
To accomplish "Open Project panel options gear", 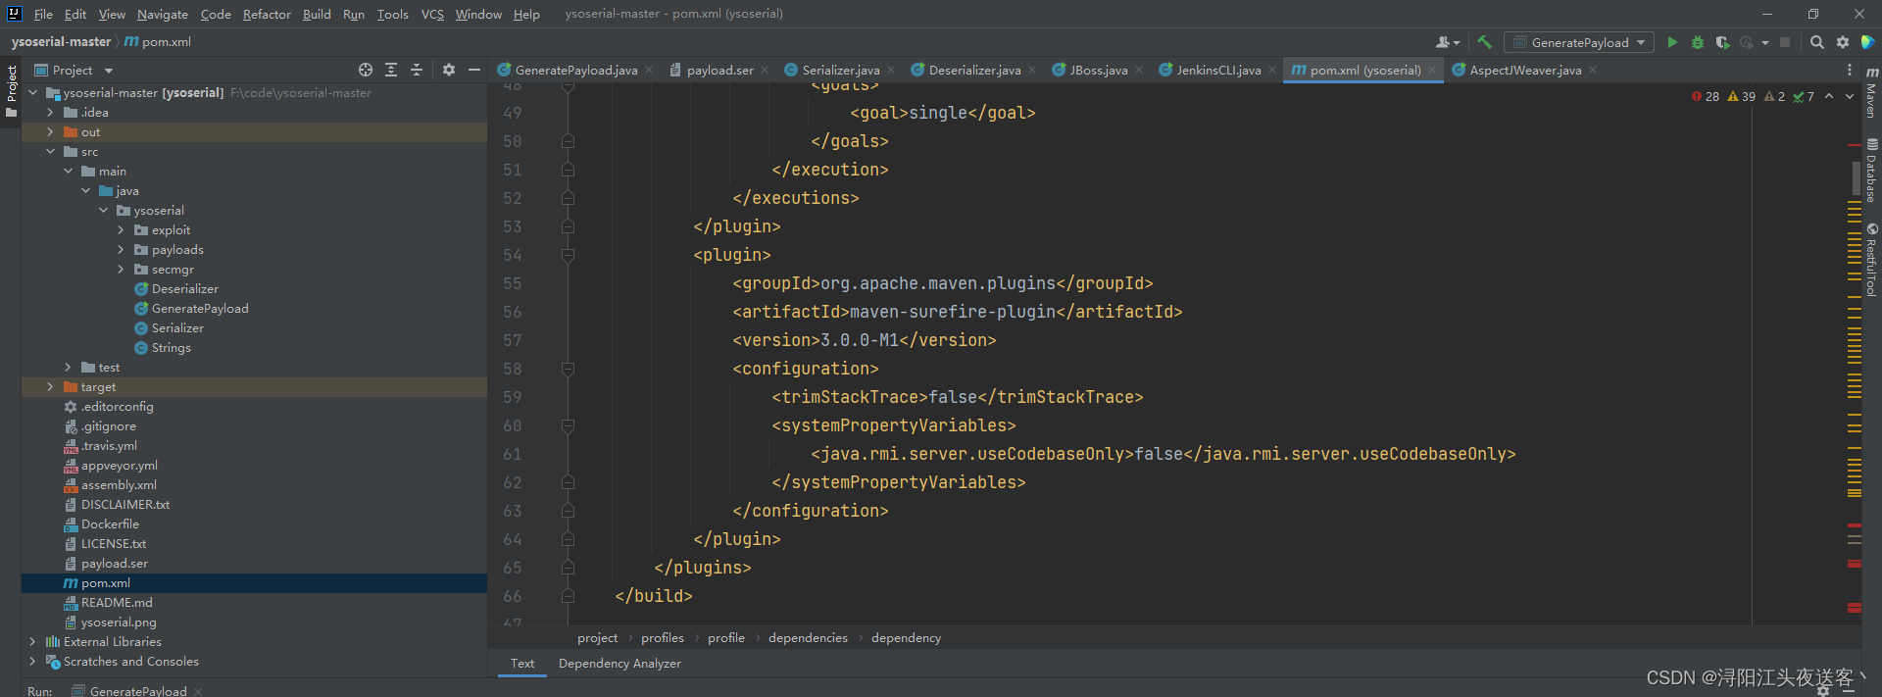I will (x=449, y=70).
